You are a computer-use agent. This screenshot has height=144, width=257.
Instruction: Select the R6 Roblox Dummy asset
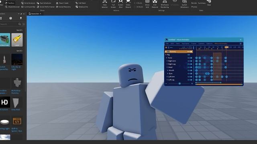(x=17, y=86)
